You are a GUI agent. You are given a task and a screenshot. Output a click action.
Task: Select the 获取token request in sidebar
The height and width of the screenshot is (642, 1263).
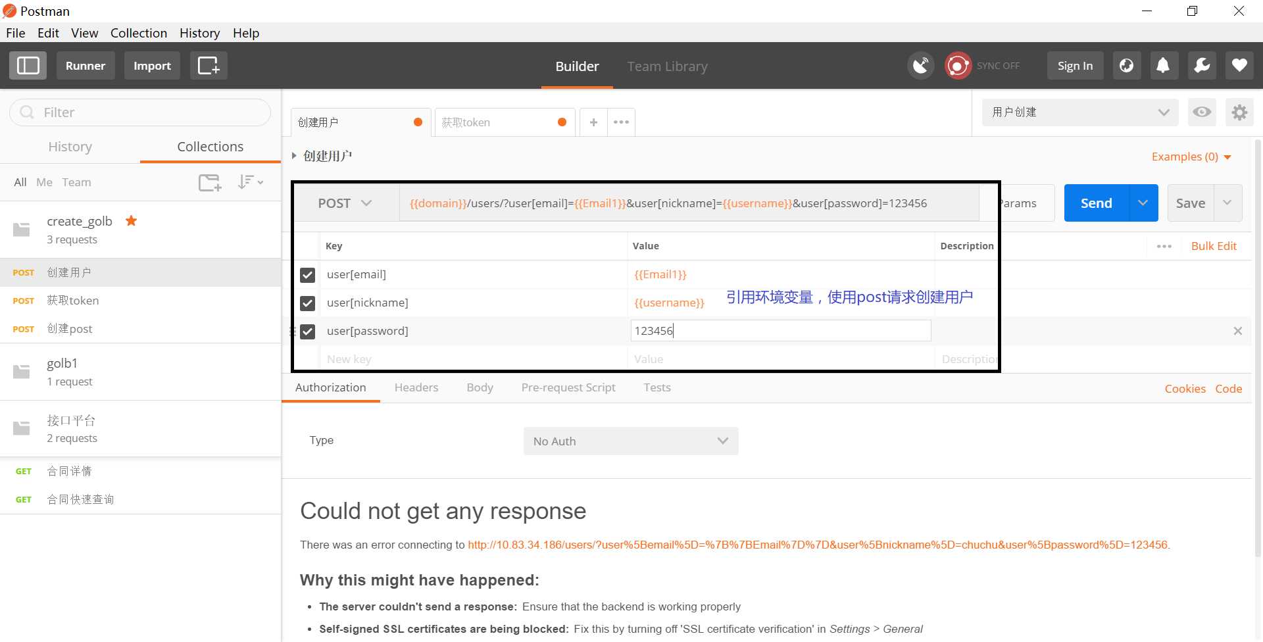tap(140, 301)
